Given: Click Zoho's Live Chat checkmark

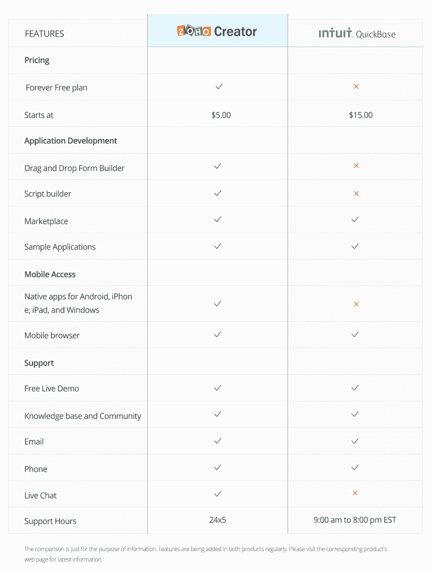Looking at the screenshot, I should pos(218,494).
